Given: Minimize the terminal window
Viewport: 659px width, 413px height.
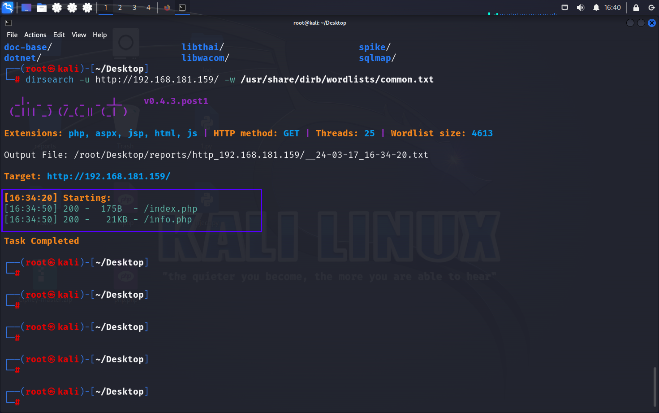Looking at the screenshot, I should coord(630,23).
